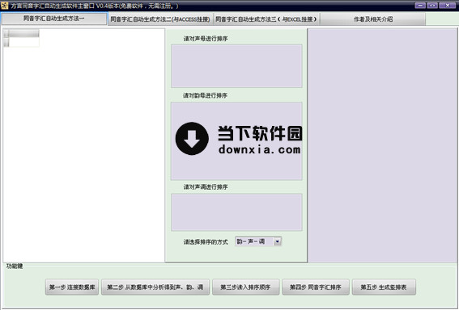Click the 韵母 sorting list box
The height and width of the screenshot is (310, 459).
point(236,141)
